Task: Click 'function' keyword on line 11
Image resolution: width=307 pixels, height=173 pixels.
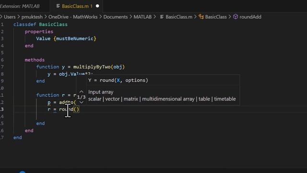Action: pyautogui.click(x=47, y=95)
